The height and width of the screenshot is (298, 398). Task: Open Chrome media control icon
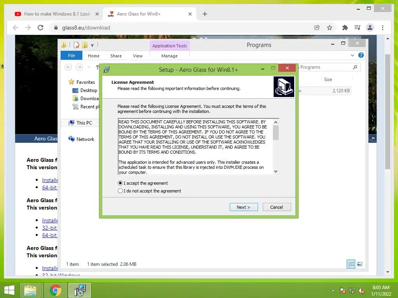click(358, 28)
